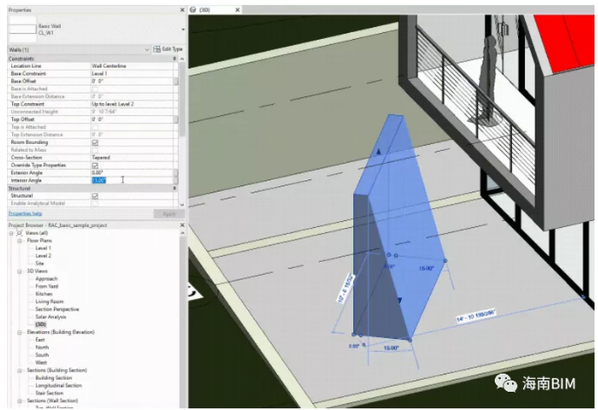Collapse the Floor Plans tree node
Screen dimensions: 598x410
19,241
